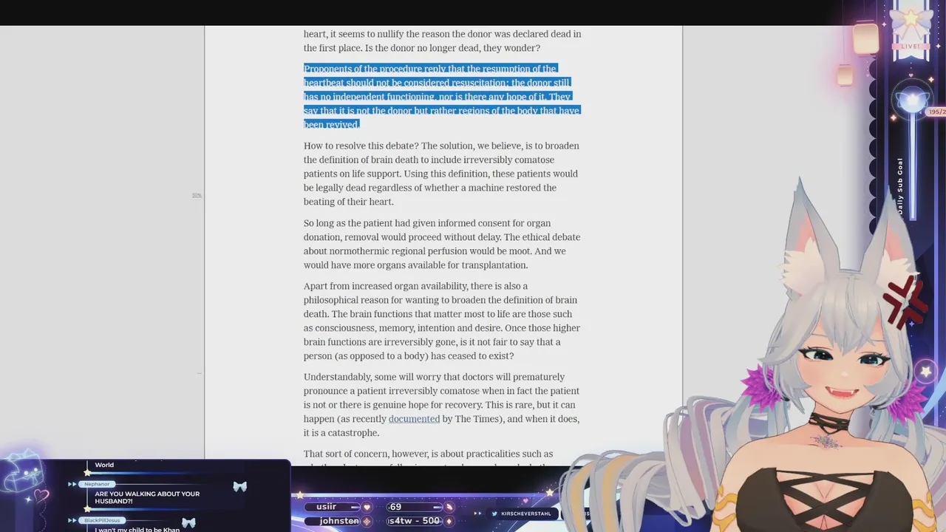The image size is (946, 532).
Task: Click the bow icon beside Nephanor's chat message
Action: click(x=239, y=486)
